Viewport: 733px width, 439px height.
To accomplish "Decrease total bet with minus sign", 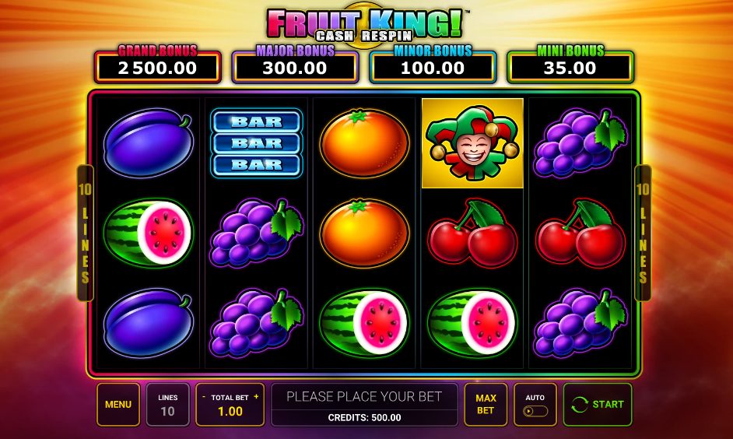I will tap(204, 397).
